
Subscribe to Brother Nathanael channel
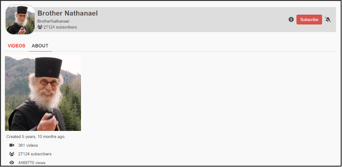tap(309, 20)
